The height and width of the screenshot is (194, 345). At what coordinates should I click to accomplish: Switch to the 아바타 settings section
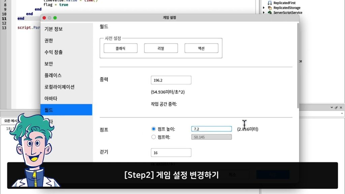[x=51, y=98]
